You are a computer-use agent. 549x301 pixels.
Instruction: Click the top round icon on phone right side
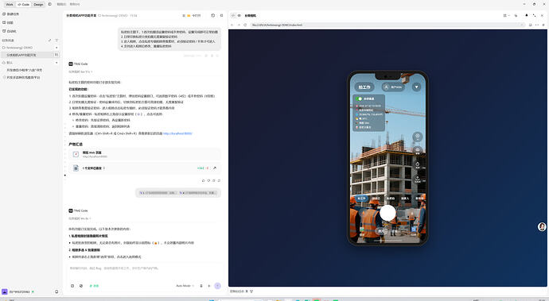(417, 137)
